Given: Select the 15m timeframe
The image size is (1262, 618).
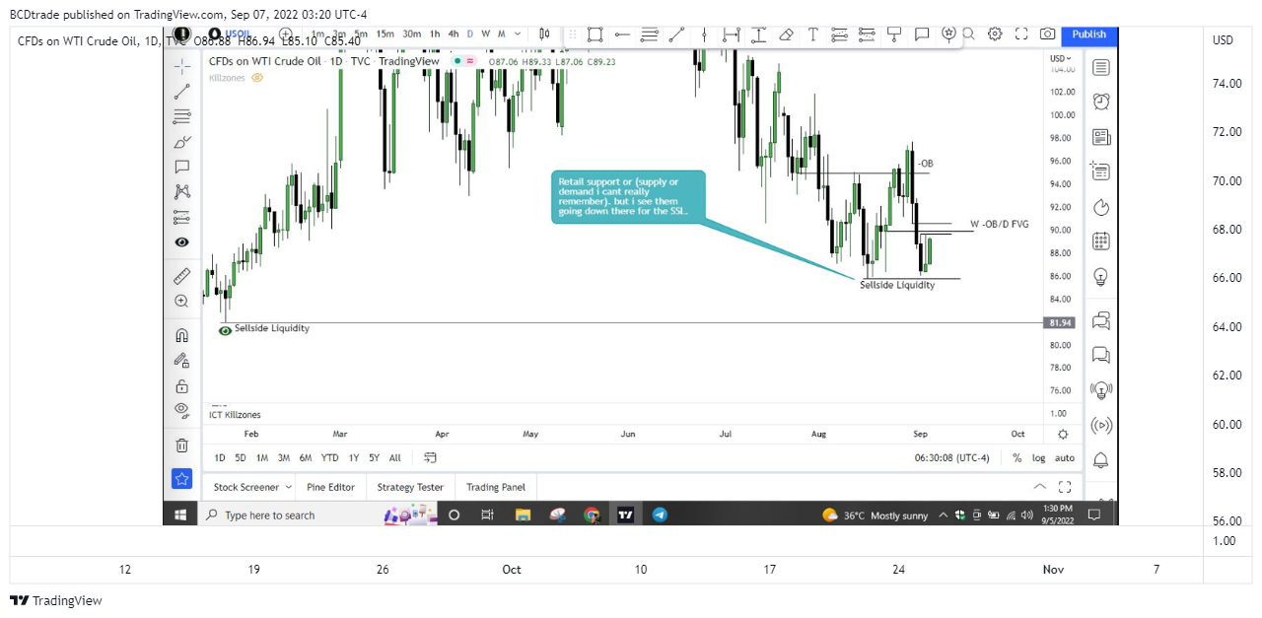Looking at the screenshot, I should coord(385,34).
